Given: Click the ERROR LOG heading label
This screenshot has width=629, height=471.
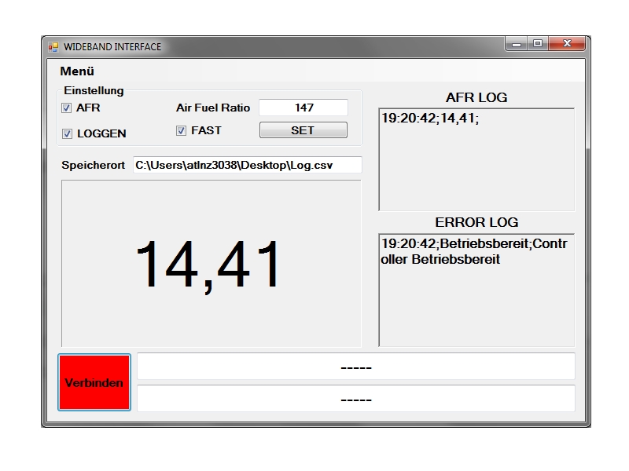Looking at the screenshot, I should [x=476, y=222].
